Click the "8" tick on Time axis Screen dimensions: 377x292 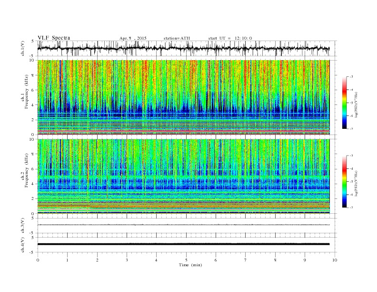click(275, 260)
